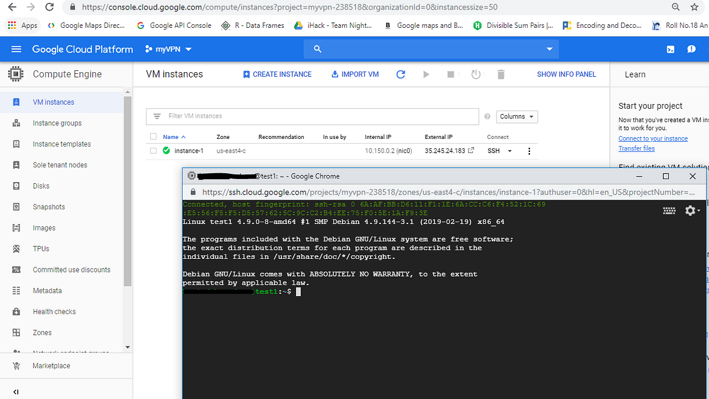The width and height of the screenshot is (709, 399).
Task: Delete instance using the trash icon
Action: click(501, 74)
